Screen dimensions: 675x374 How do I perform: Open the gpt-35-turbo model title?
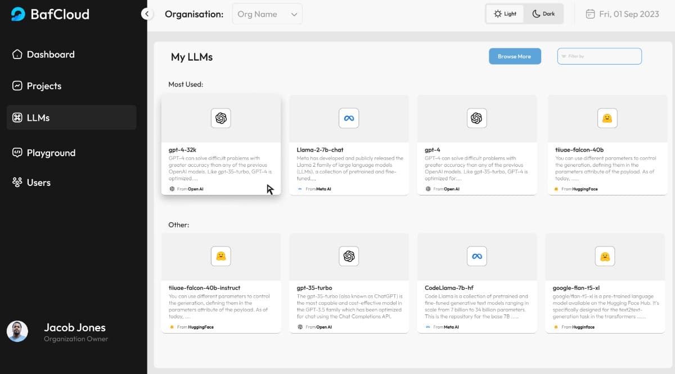point(314,288)
